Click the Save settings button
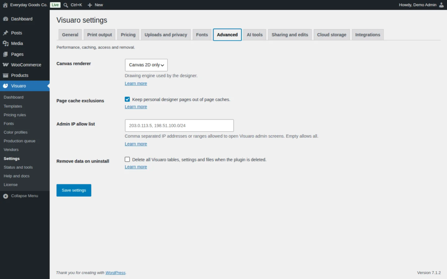The width and height of the screenshot is (447, 279). (74, 190)
